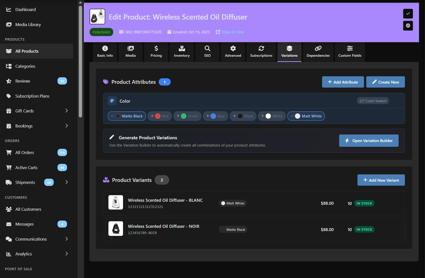
Task: Click the circled check icon button in header
Action: click(x=408, y=26)
